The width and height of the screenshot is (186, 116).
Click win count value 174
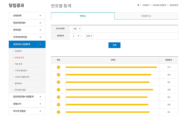coord(169,67)
